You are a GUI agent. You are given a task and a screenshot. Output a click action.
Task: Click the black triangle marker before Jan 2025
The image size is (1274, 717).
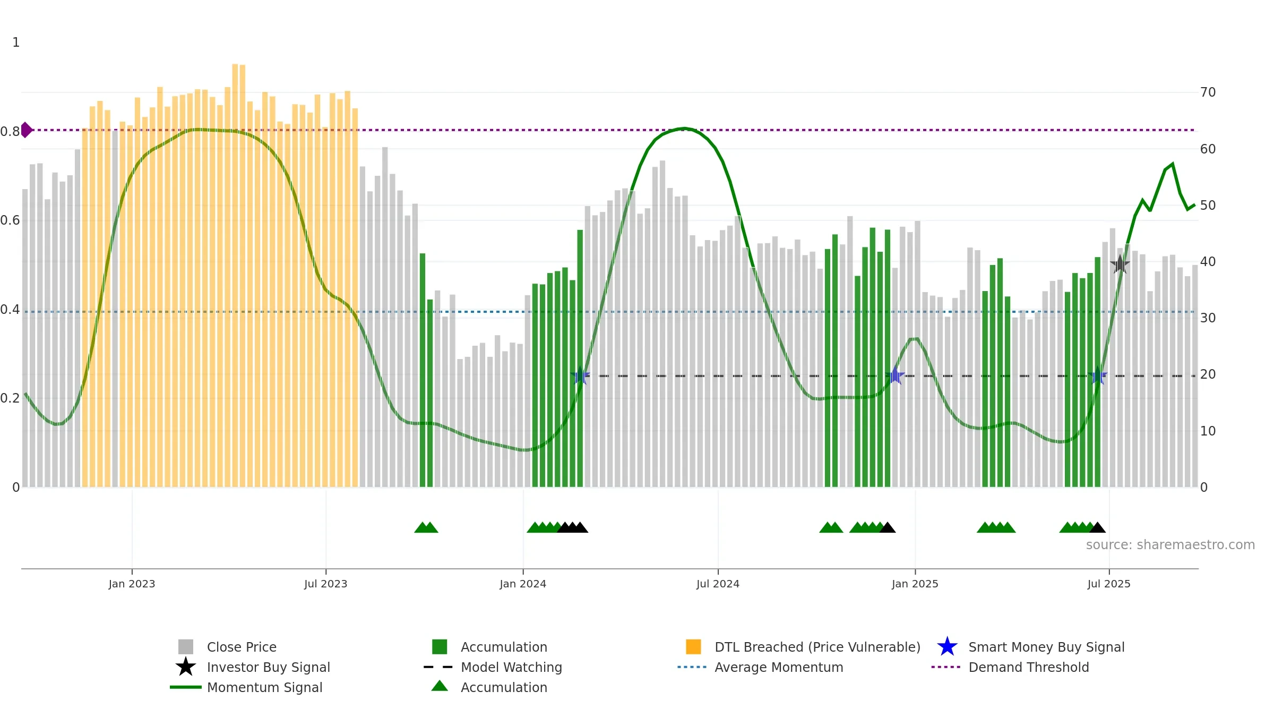(x=888, y=527)
